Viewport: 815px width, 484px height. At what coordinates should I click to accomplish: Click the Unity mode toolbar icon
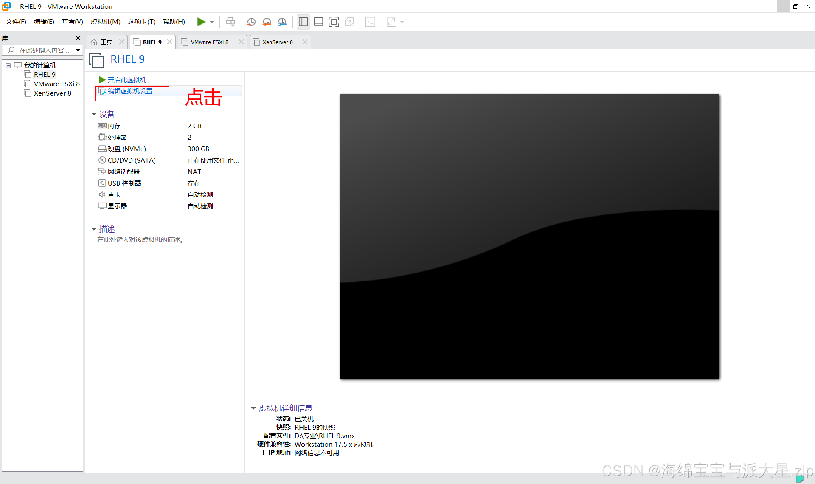coord(349,22)
